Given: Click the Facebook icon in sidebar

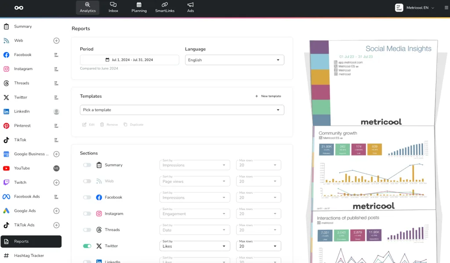Looking at the screenshot, I should [6, 55].
